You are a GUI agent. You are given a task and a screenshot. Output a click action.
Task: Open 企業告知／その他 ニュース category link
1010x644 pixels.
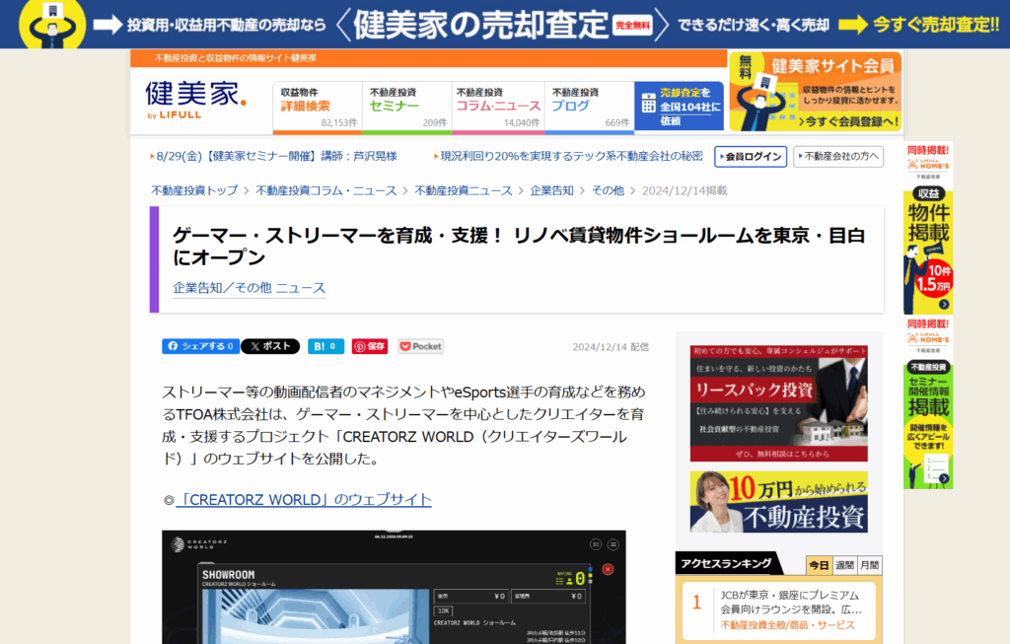tap(249, 288)
